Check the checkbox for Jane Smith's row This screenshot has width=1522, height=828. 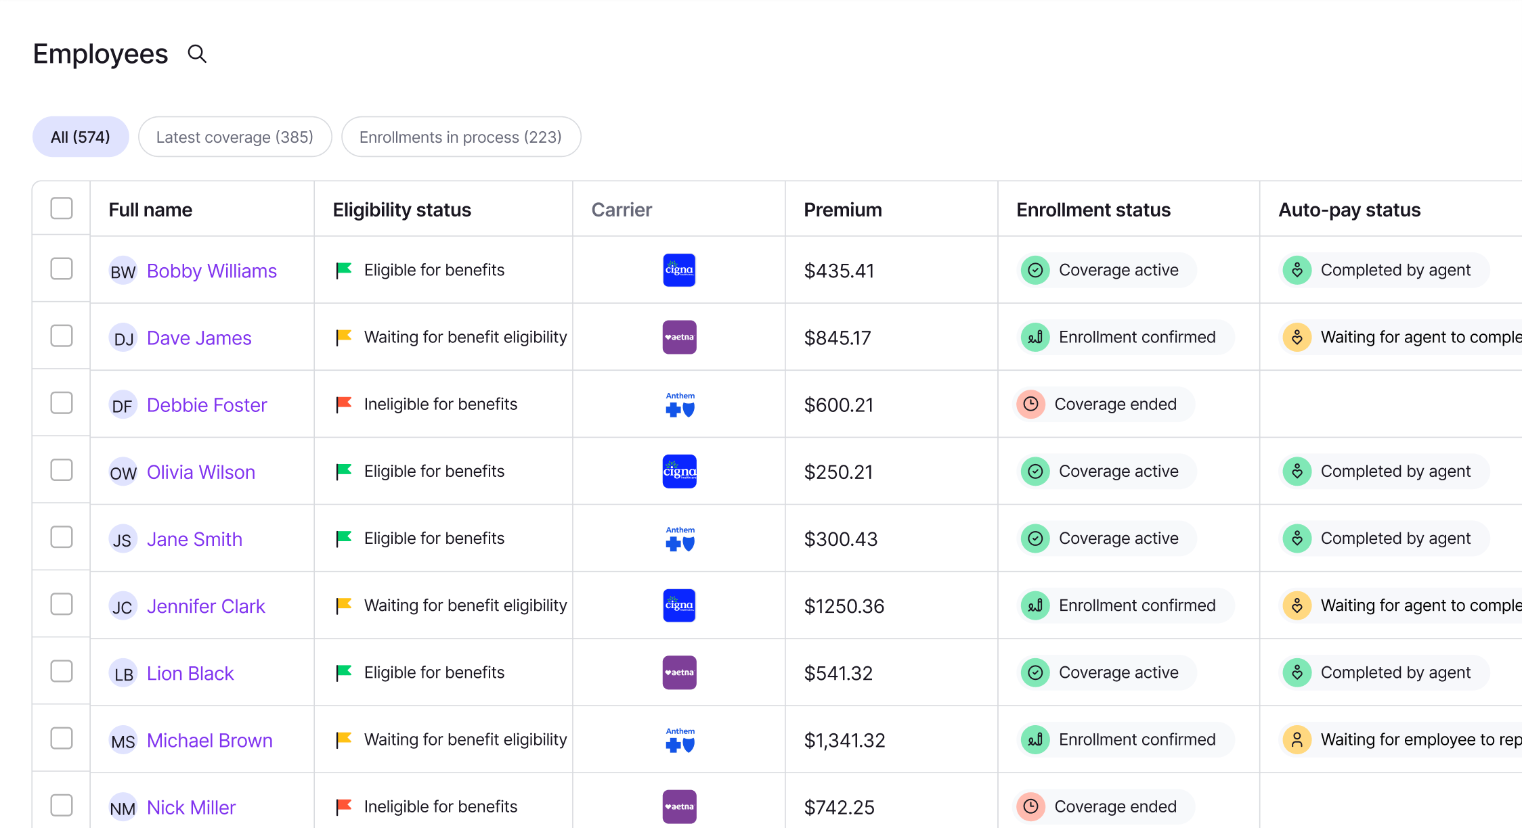(x=60, y=536)
